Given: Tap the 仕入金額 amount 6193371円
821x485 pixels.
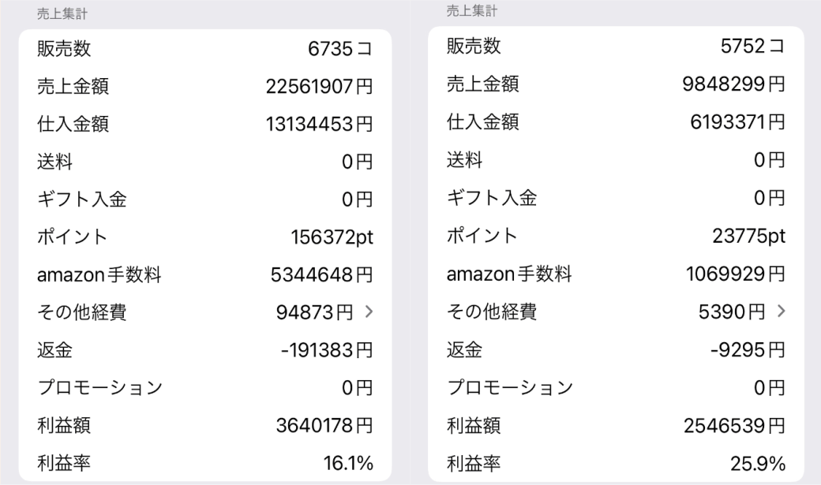Looking at the screenshot, I should [x=737, y=122].
